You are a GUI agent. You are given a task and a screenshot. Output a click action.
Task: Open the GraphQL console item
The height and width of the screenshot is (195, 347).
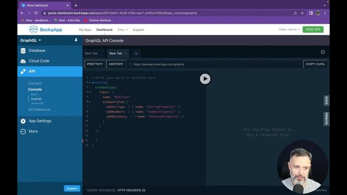(36, 99)
